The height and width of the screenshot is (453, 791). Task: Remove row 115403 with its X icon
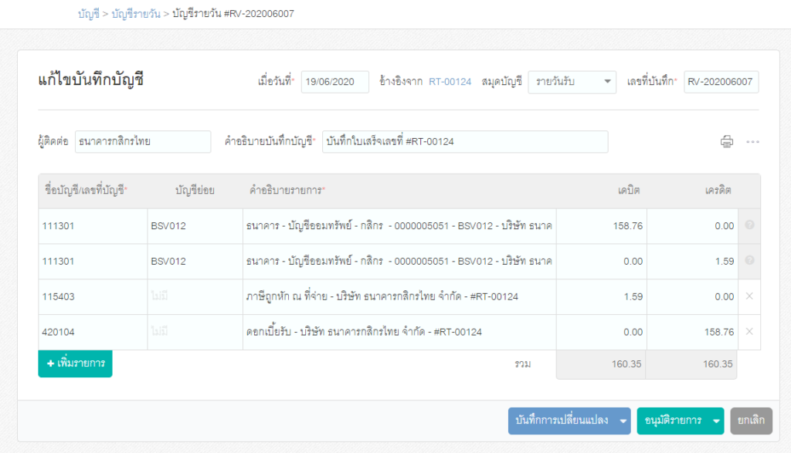click(x=749, y=296)
